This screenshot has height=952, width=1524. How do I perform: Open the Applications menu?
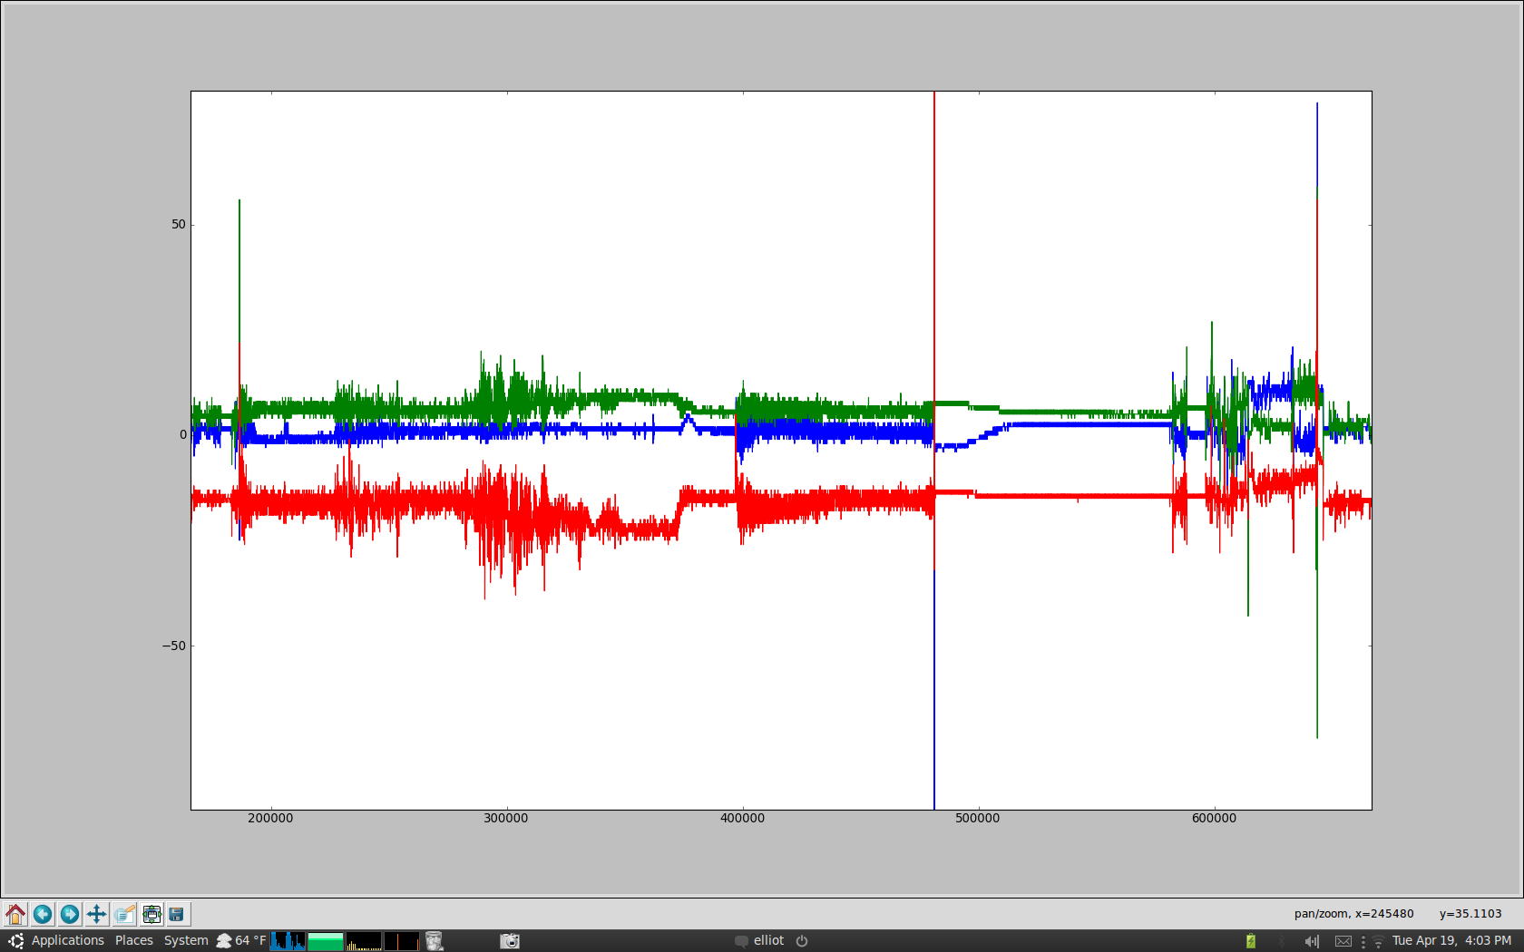tap(68, 940)
